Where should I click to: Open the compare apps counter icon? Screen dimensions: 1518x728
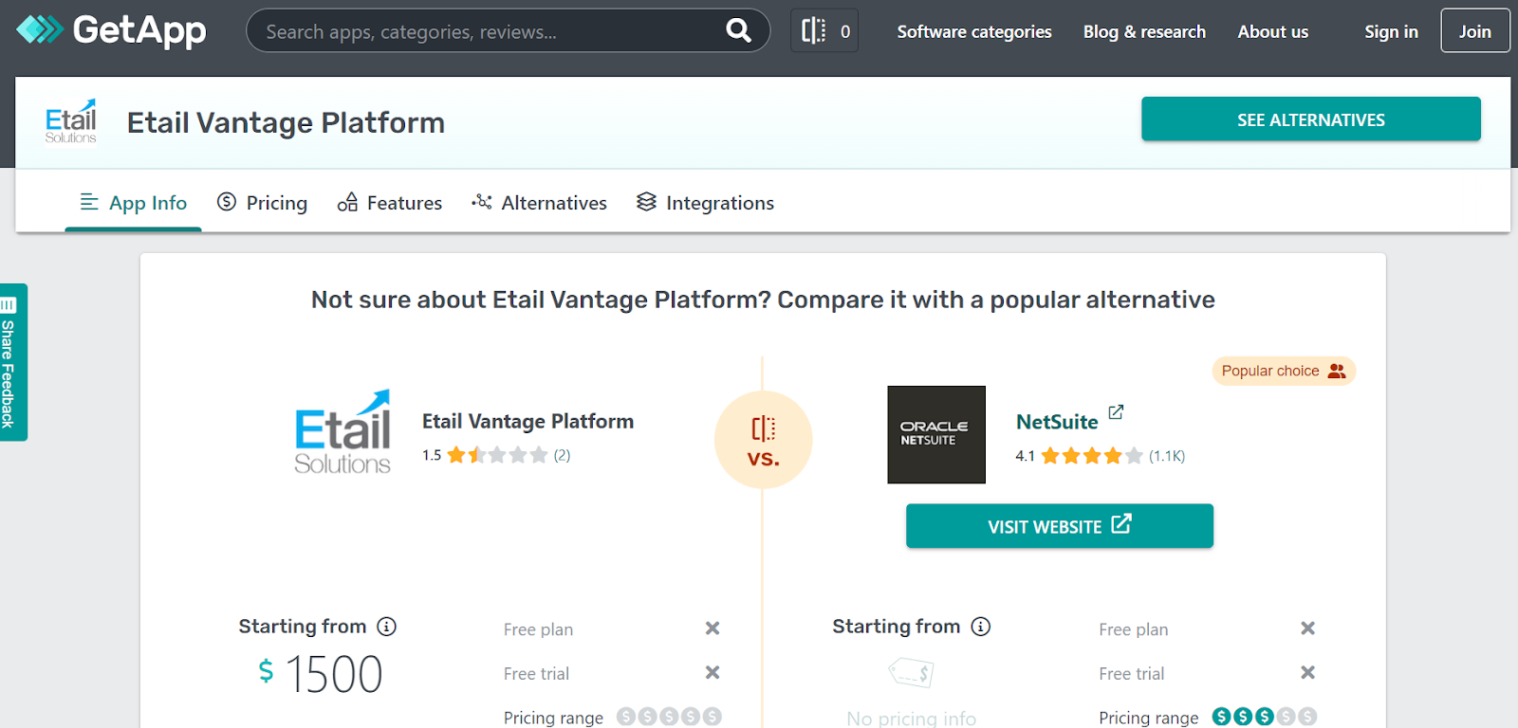pyautogui.click(x=824, y=31)
